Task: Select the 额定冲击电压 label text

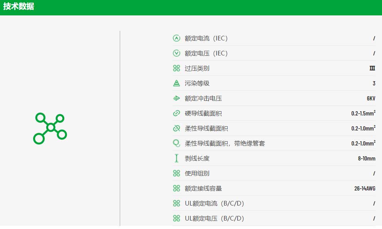Action: 203,99
